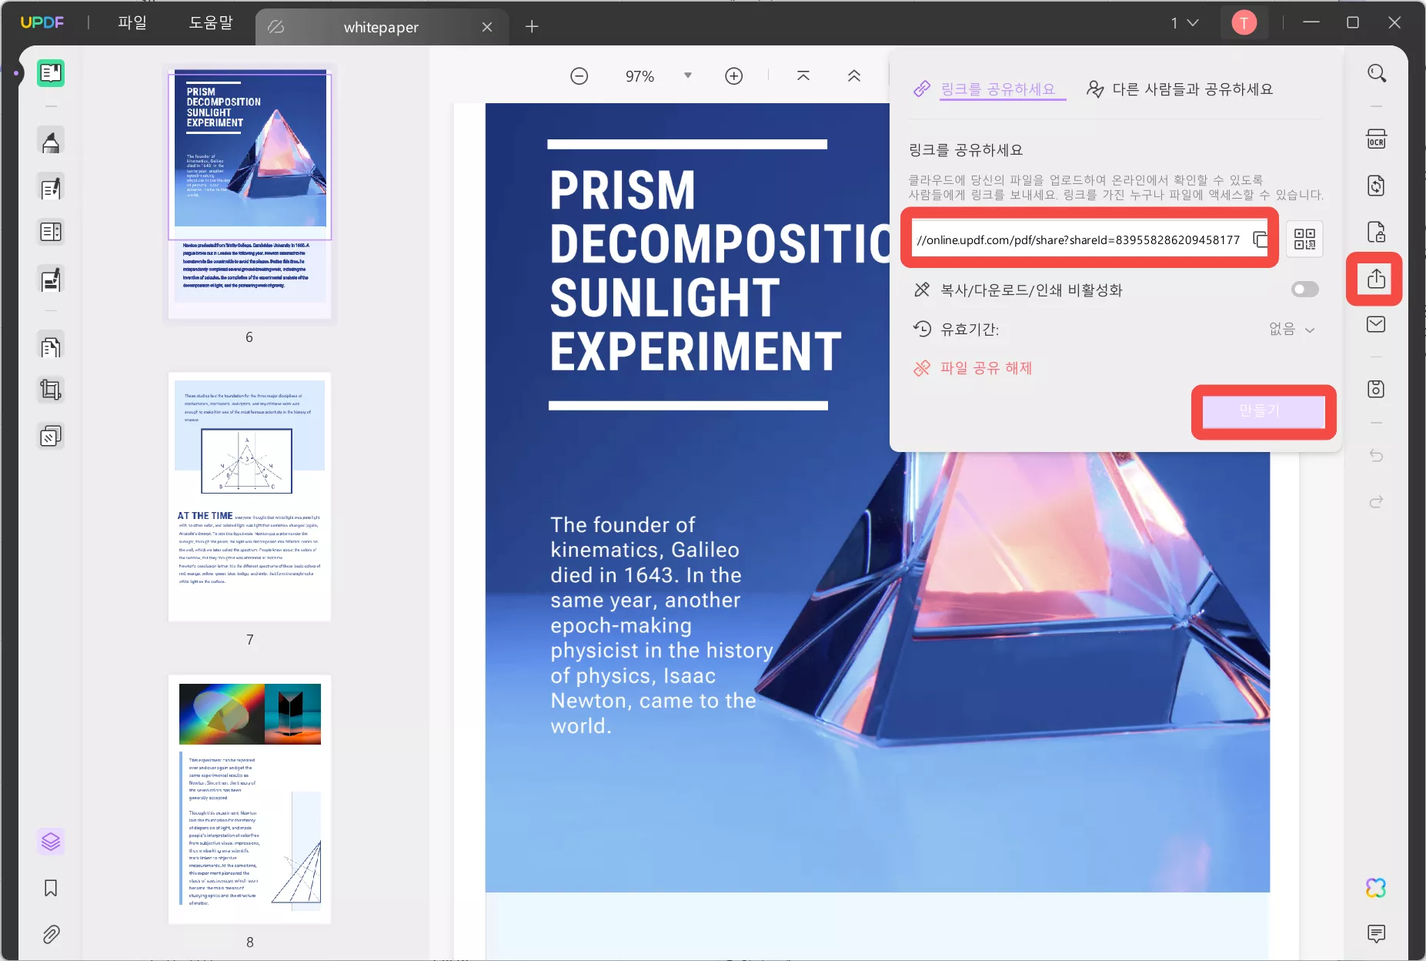Copy the share link to clipboard
The image size is (1426, 961).
coord(1260,239)
